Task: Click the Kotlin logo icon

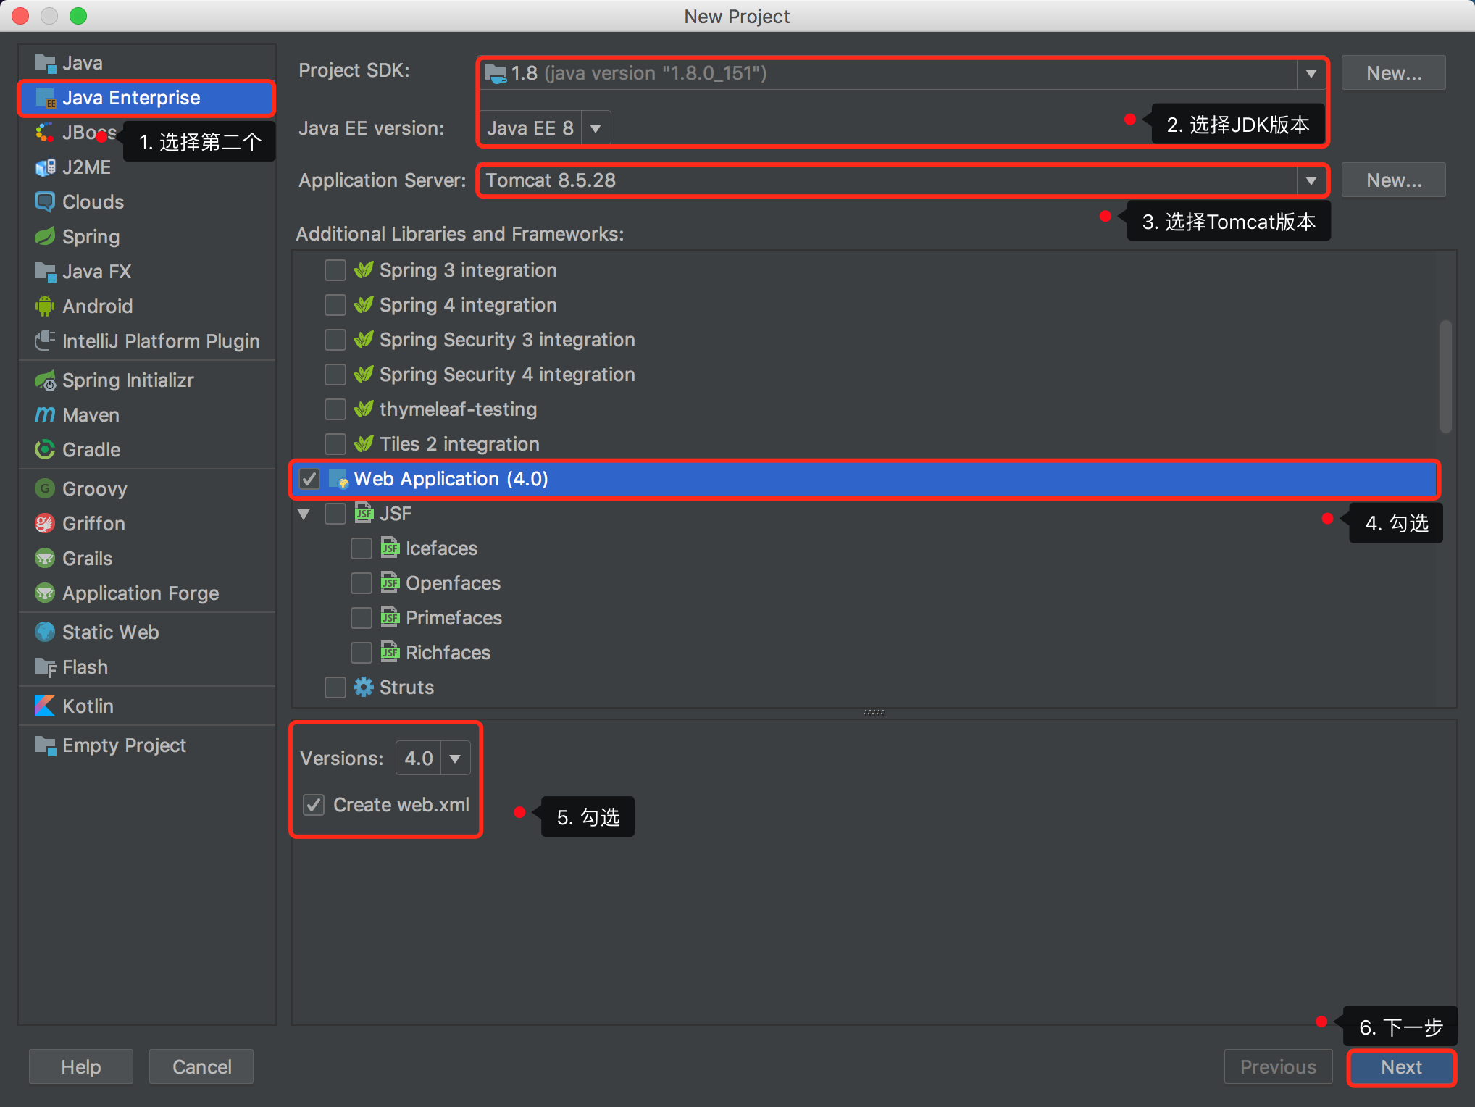Action: click(x=45, y=706)
